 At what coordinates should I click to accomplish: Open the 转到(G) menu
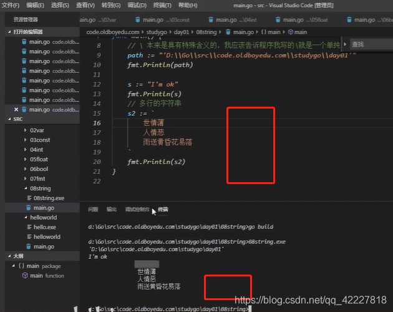(111, 5)
